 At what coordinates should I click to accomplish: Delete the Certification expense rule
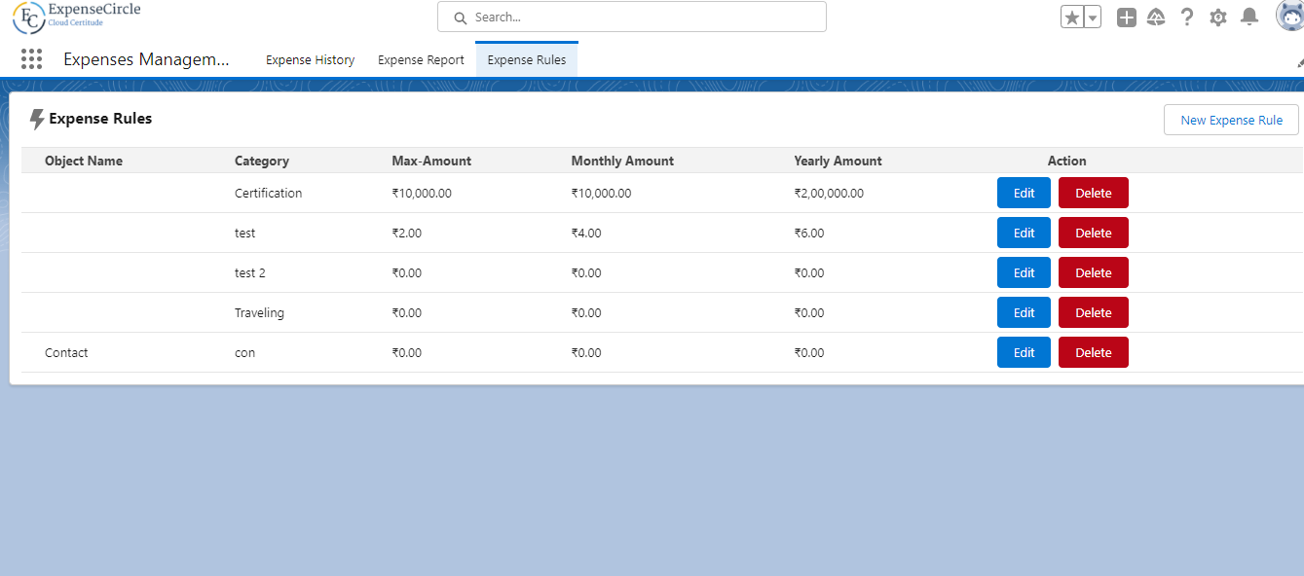point(1093,193)
